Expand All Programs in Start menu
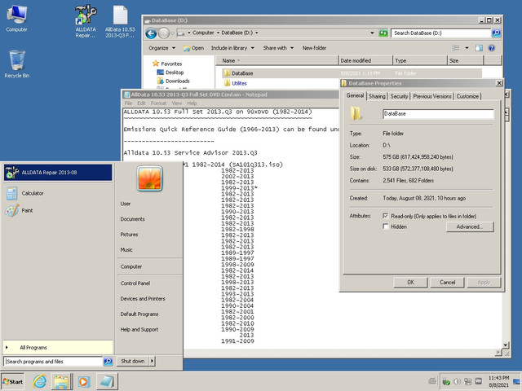The image size is (522, 391). tap(58, 348)
